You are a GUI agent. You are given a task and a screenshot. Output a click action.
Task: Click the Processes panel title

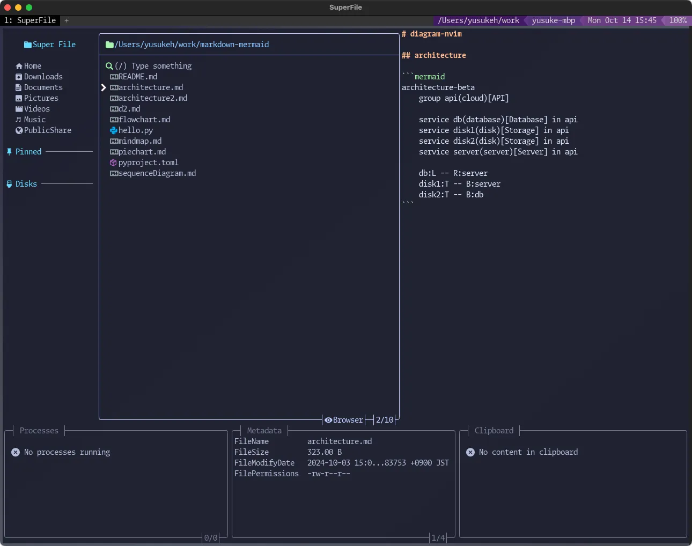tap(39, 431)
